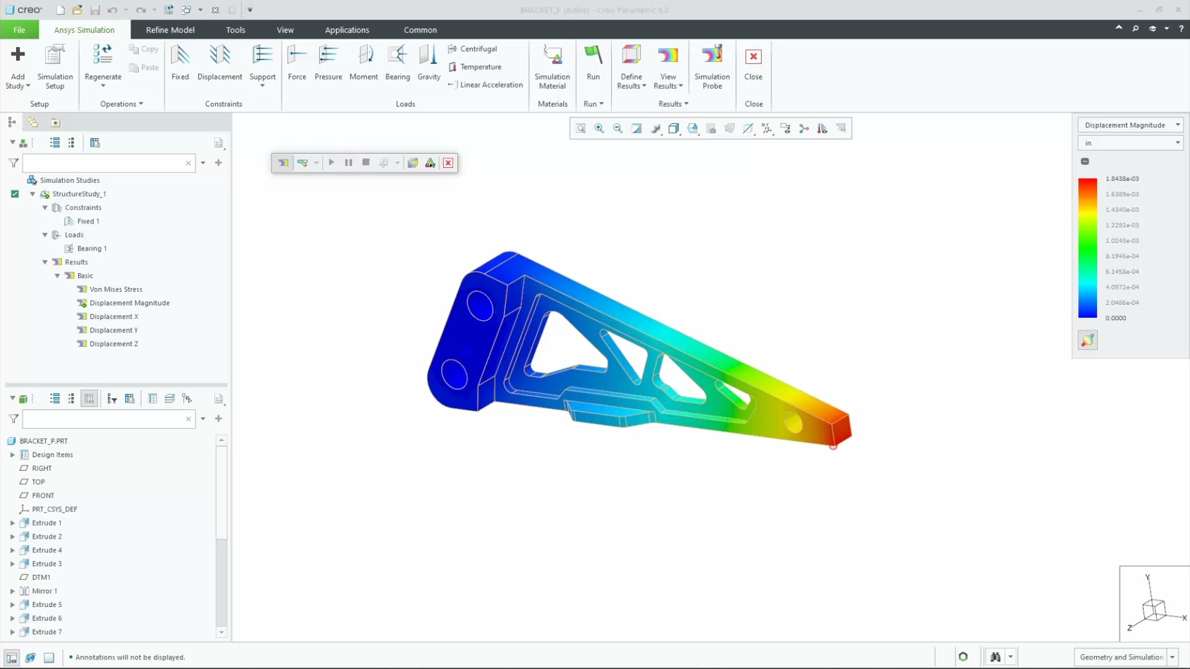
Task: Expand the Extrude 1 feature
Action: pyautogui.click(x=12, y=523)
